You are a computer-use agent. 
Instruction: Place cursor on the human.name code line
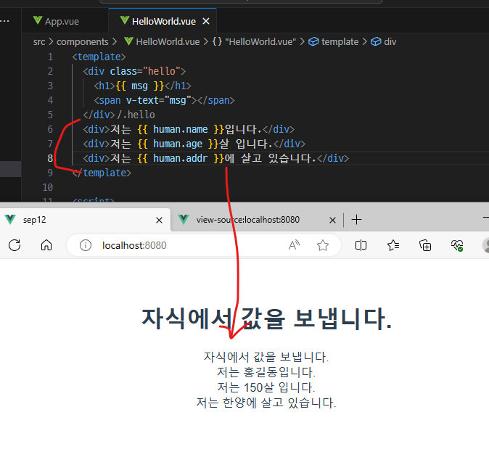pyautogui.click(x=189, y=129)
